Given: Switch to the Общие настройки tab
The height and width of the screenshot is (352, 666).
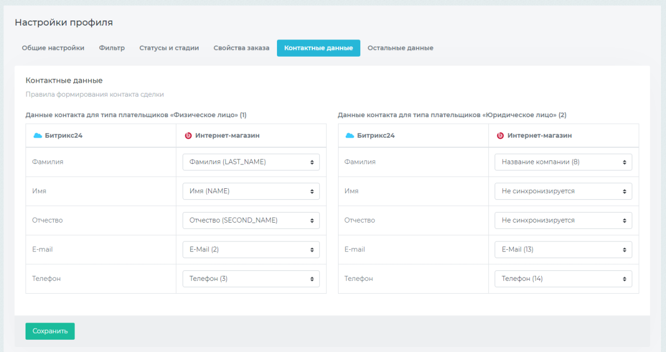Looking at the screenshot, I should point(53,48).
